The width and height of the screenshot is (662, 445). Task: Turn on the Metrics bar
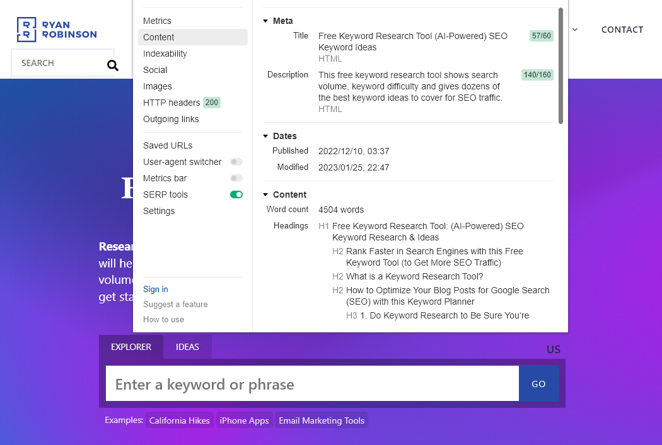(x=236, y=178)
